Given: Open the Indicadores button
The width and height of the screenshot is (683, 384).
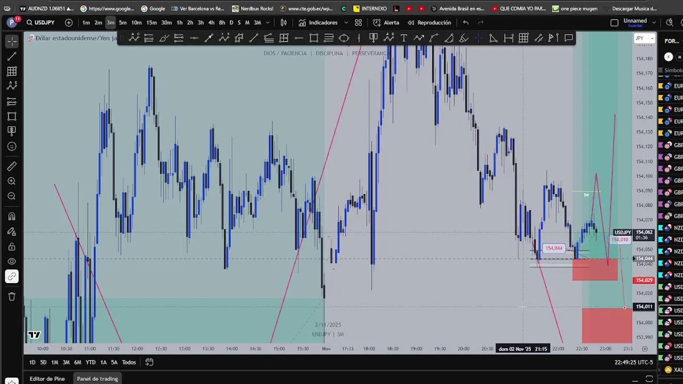Looking at the screenshot, I should pos(318,22).
